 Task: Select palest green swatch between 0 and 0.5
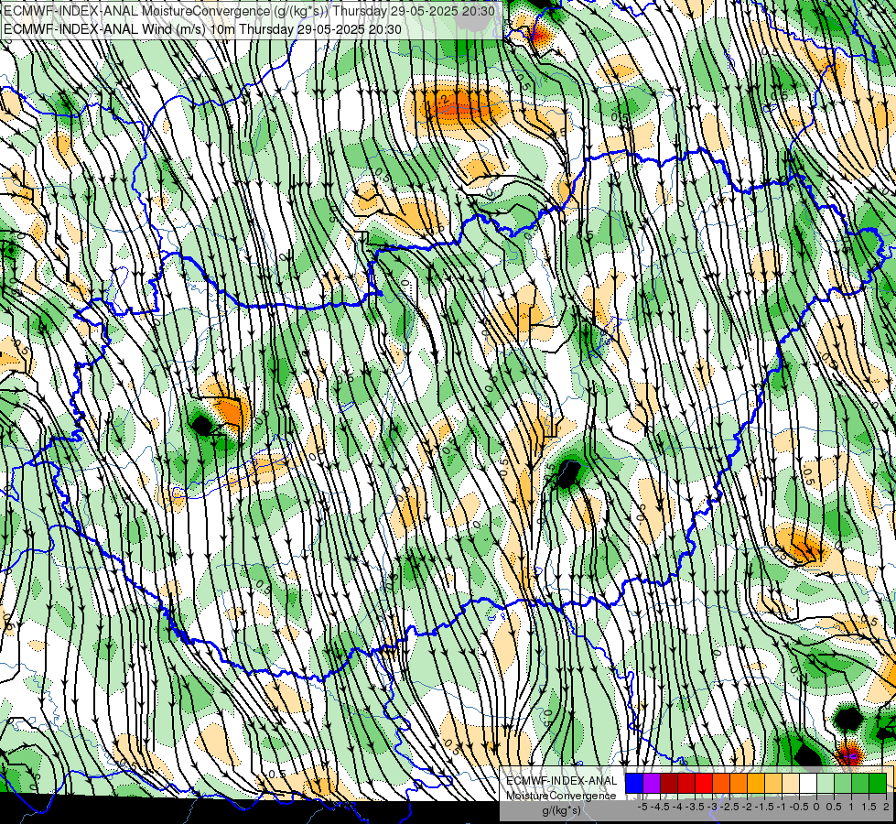pos(826,784)
